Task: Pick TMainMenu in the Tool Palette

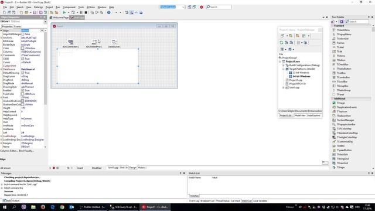Action: [343, 30]
